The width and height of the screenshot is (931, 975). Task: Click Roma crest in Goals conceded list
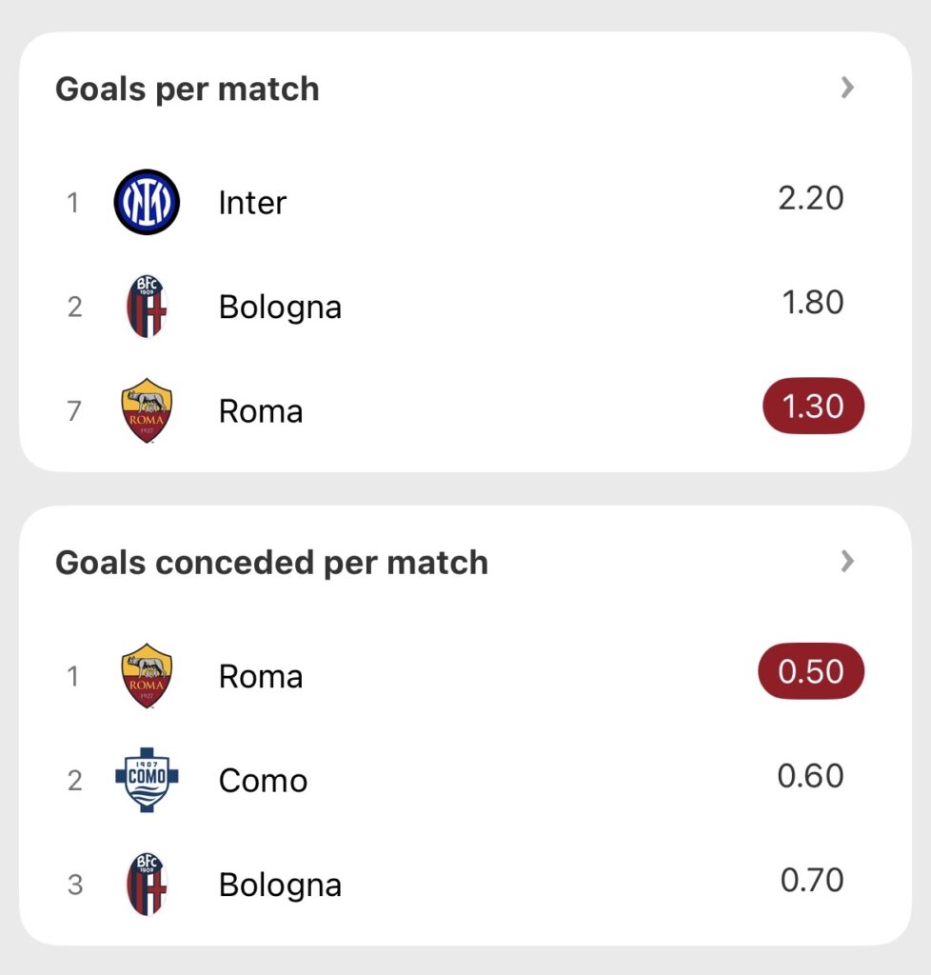[147, 676]
